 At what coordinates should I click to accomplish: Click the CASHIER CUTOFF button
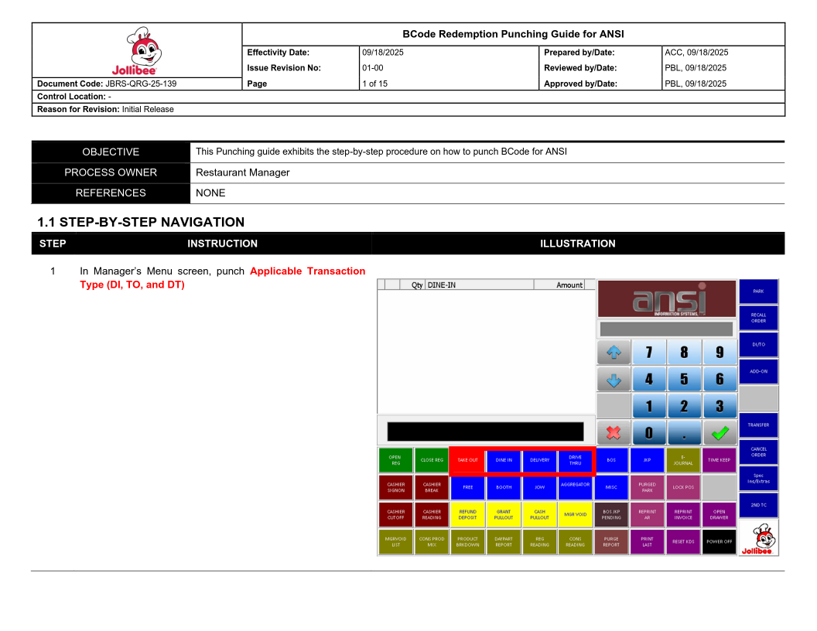coord(395,514)
